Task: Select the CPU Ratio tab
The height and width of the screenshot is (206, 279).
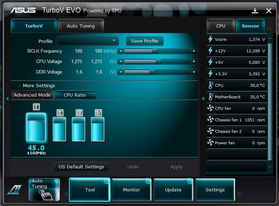Action: (x=75, y=95)
